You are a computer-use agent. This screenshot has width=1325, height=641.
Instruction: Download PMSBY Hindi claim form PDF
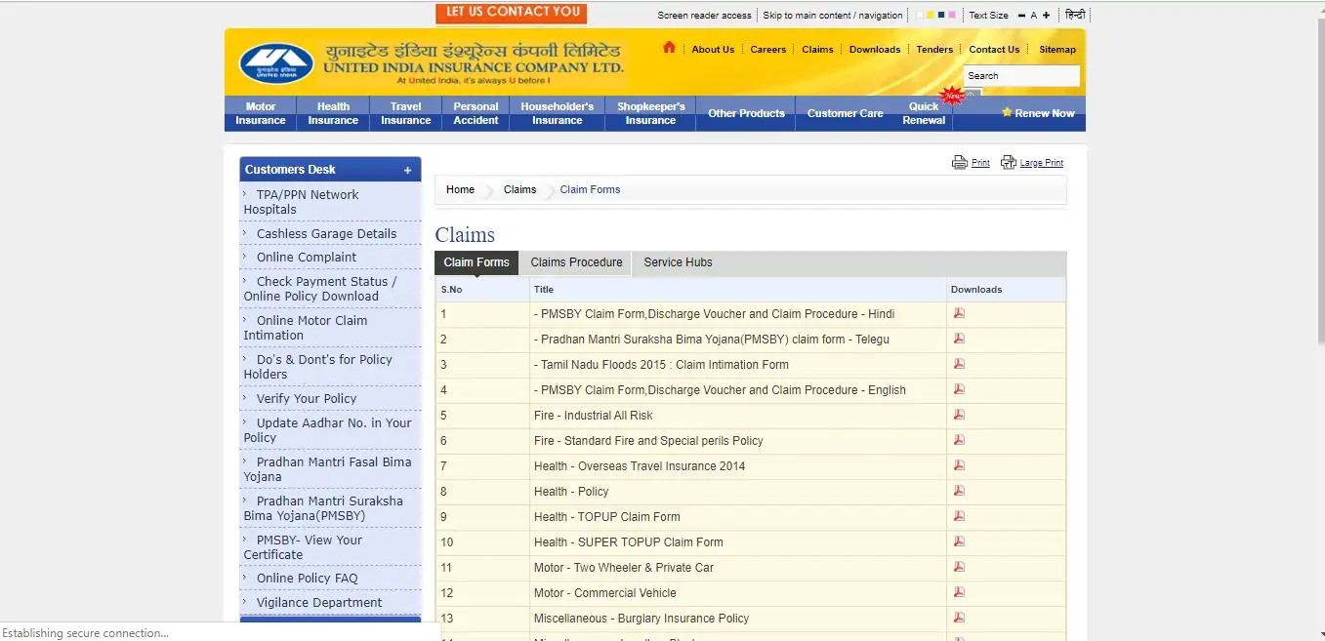click(959, 313)
